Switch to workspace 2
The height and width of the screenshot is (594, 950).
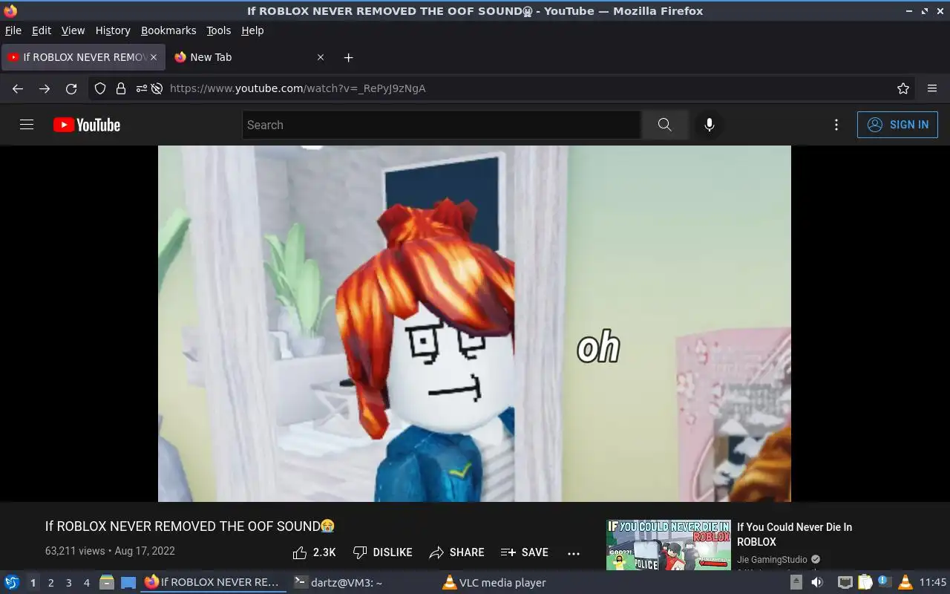coord(50,583)
